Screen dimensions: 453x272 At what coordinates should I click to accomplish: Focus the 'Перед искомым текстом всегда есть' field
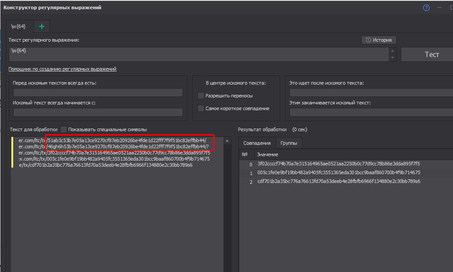pos(98,93)
